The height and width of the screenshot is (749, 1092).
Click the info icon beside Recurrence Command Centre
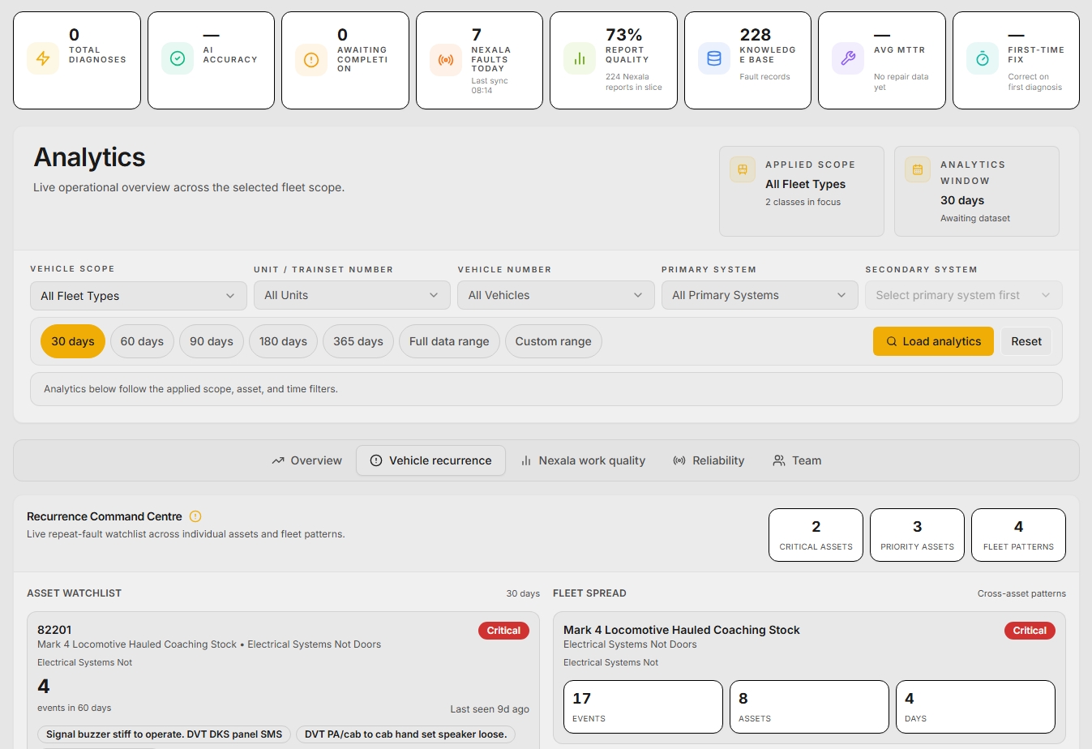click(x=195, y=516)
